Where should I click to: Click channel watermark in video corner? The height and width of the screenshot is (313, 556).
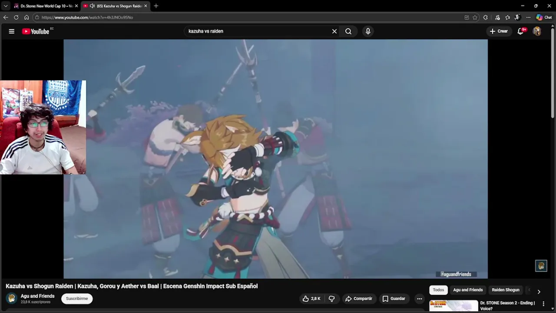541,266
